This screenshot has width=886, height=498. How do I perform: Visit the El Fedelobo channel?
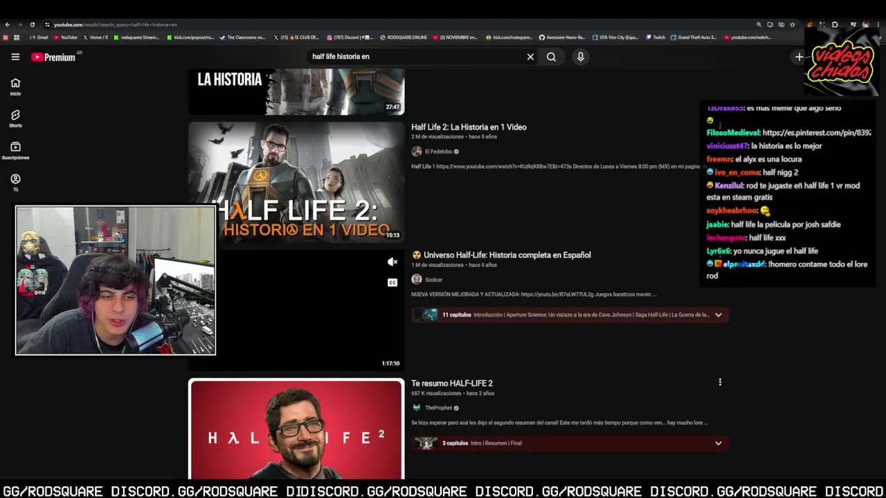click(438, 151)
